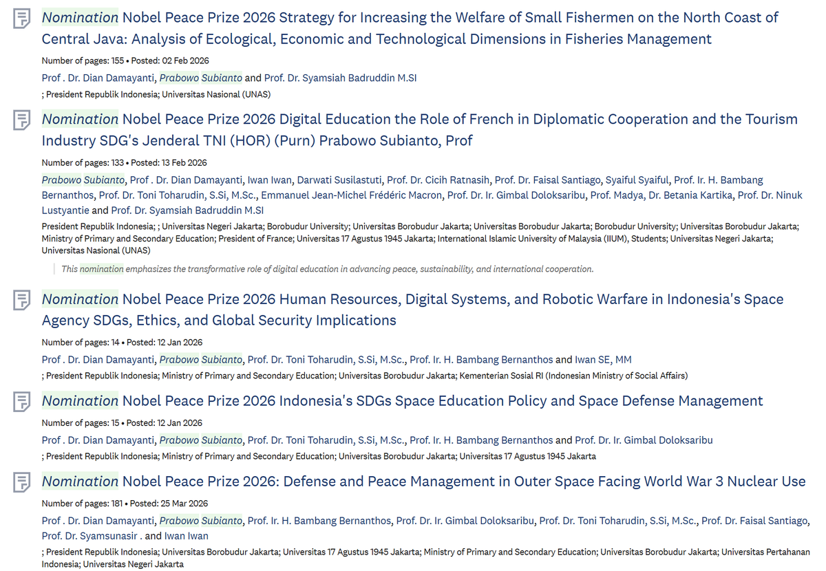
Task: Open Prabowo Subianto author link in 181-page result
Action: coord(201,521)
